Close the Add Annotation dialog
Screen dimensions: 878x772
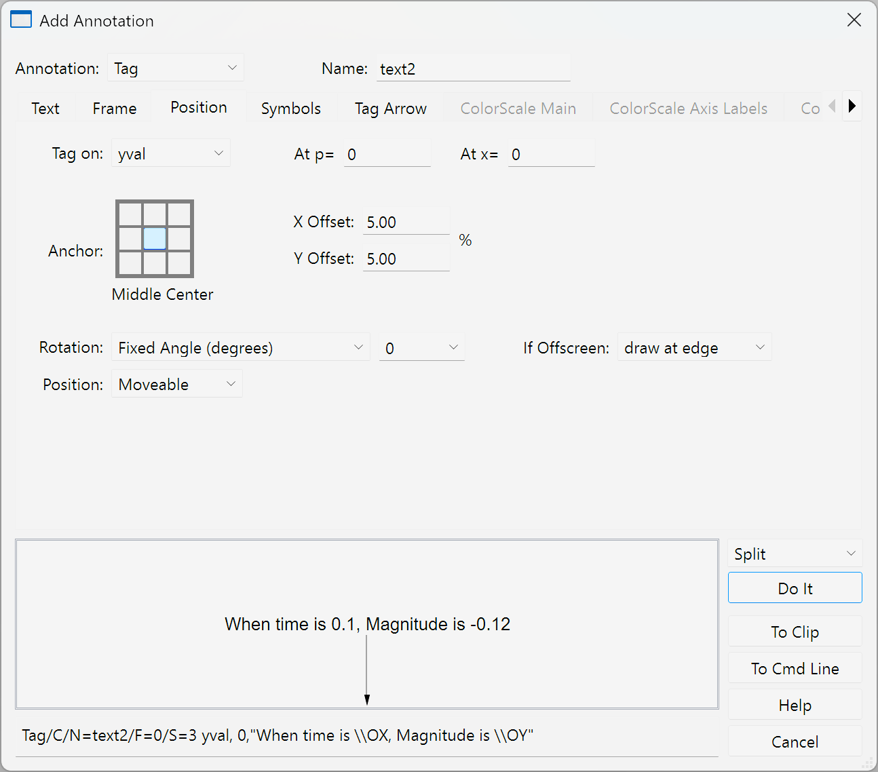(854, 20)
